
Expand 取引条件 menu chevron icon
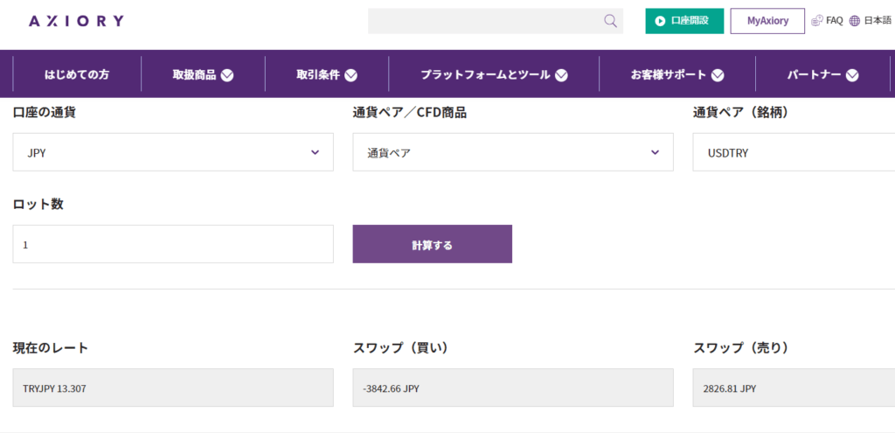click(351, 75)
